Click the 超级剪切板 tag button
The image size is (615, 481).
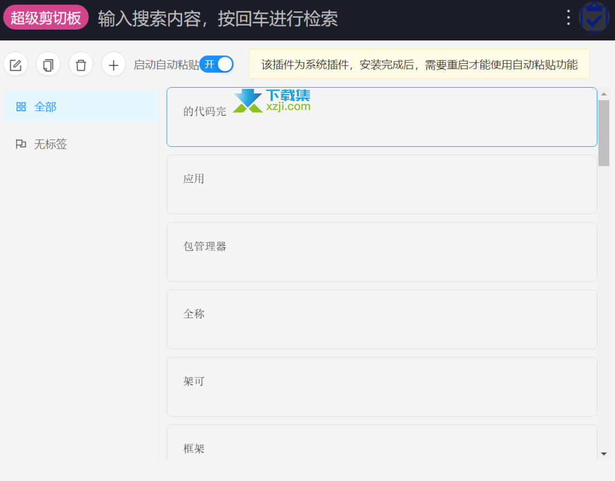click(x=46, y=18)
